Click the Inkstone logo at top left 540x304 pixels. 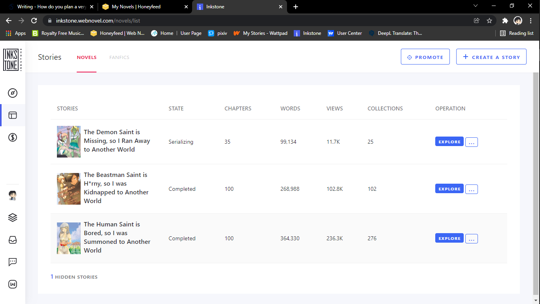click(13, 59)
